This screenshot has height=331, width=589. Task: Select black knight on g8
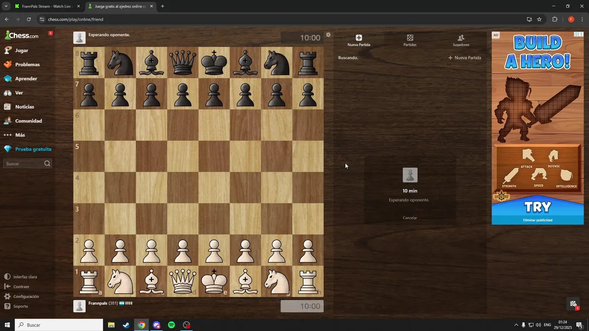277,63
